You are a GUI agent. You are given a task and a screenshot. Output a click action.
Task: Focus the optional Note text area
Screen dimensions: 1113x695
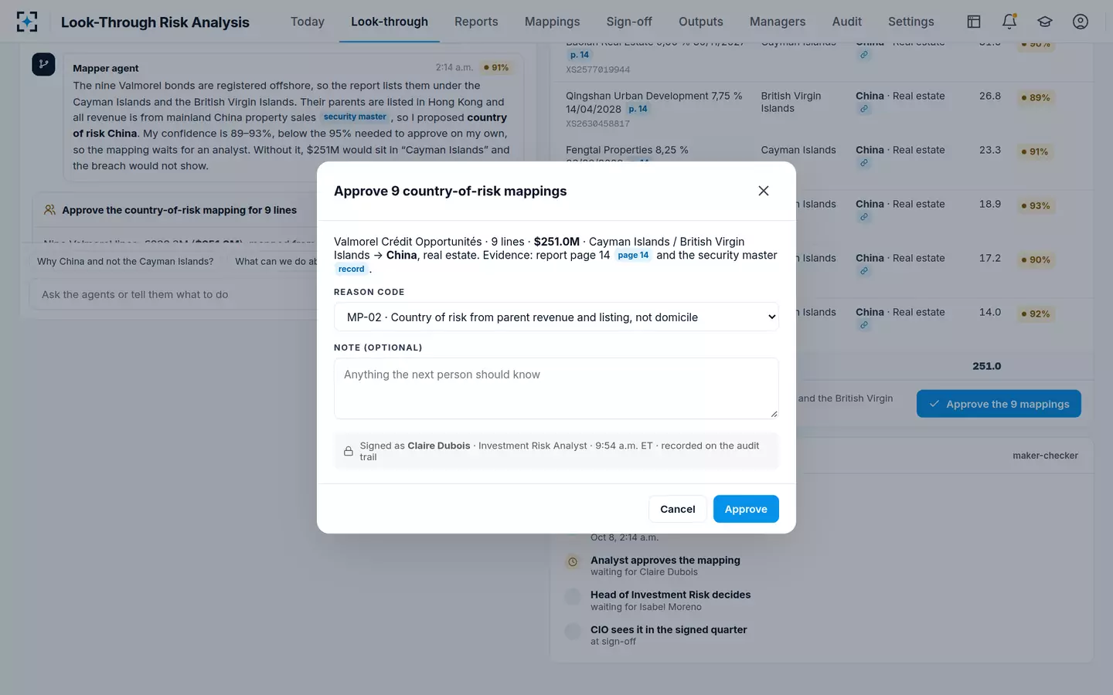tap(556, 388)
